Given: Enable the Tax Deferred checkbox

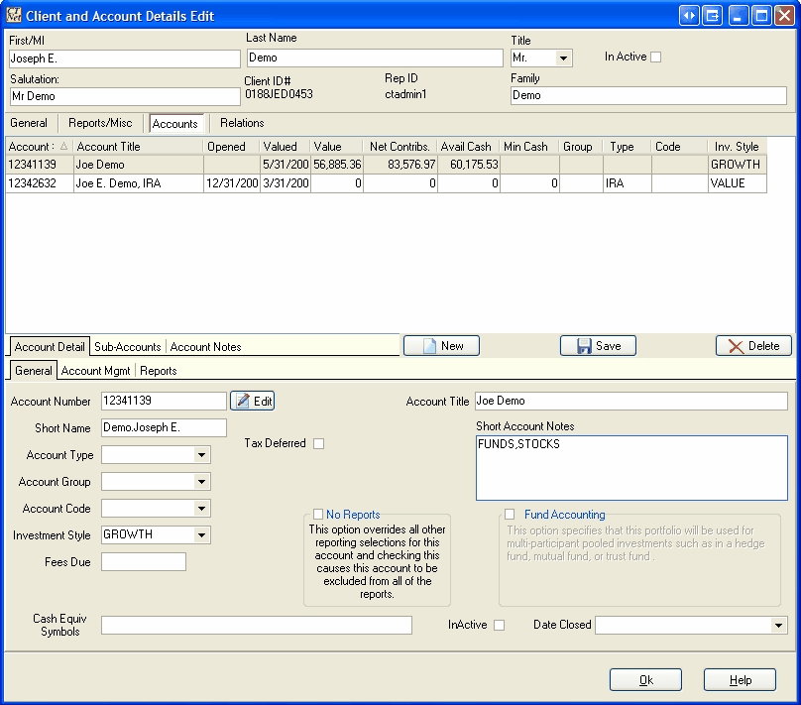Looking at the screenshot, I should pos(318,443).
